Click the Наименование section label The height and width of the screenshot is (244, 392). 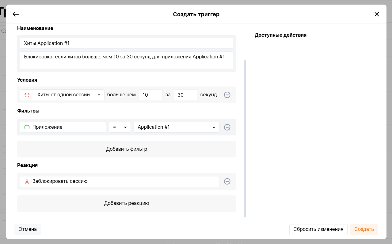pyautogui.click(x=35, y=28)
